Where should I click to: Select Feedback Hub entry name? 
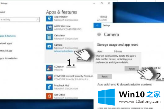coord(62,85)
